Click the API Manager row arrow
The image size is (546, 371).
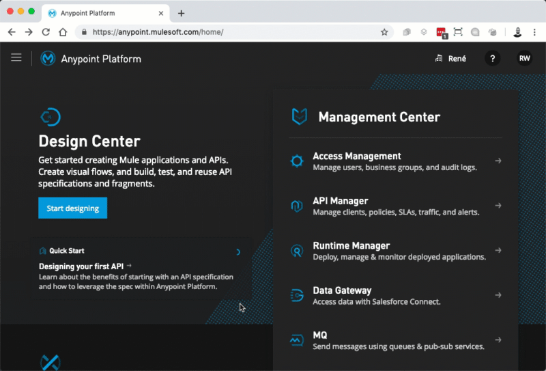498,206
